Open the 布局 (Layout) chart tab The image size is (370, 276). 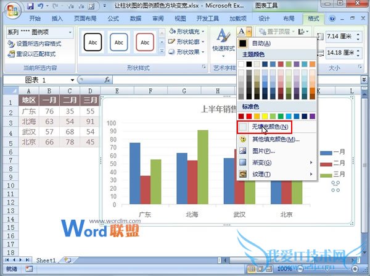[x=289, y=19]
